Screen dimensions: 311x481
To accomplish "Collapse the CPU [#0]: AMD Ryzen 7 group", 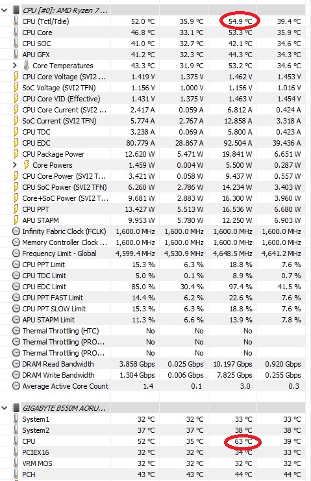I will (5, 10).
